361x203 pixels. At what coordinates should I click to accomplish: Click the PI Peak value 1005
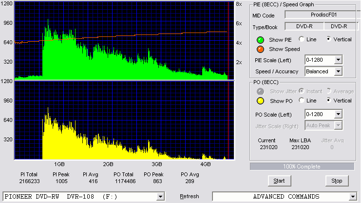tap(61, 182)
